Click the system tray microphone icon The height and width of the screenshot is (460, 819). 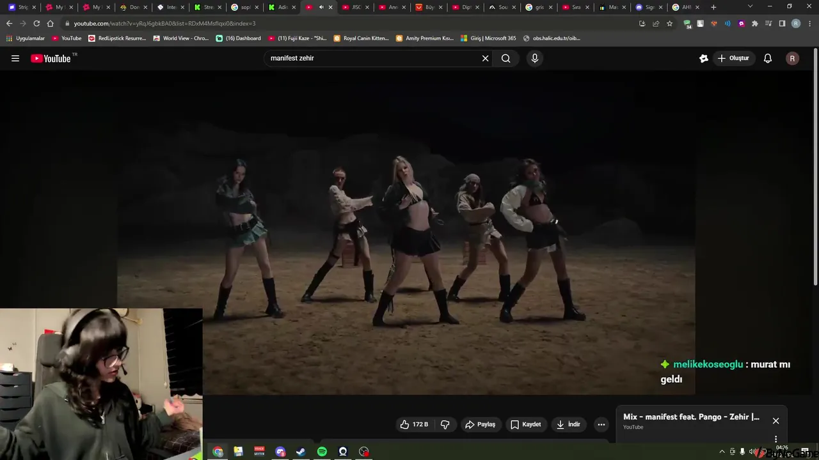click(x=742, y=452)
